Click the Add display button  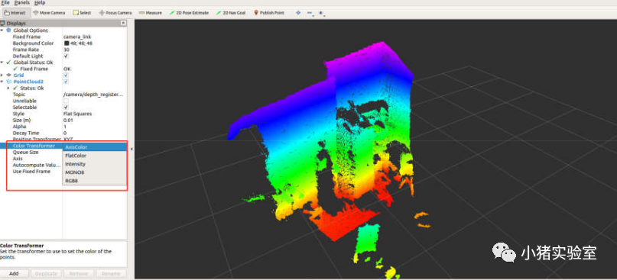pos(15,273)
